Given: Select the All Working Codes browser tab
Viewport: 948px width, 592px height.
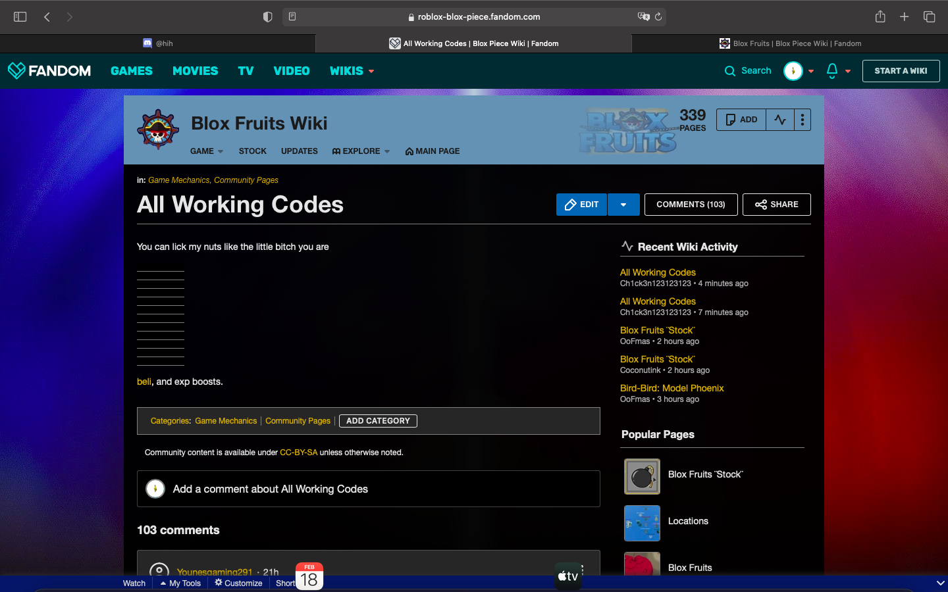Looking at the screenshot, I should [x=474, y=43].
